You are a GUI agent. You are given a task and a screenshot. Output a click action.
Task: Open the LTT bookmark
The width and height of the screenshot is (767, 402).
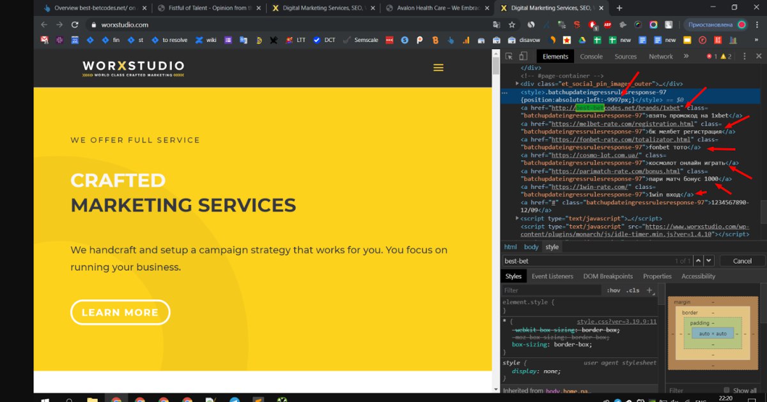point(296,40)
